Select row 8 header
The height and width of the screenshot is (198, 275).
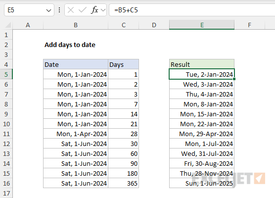point(6,104)
